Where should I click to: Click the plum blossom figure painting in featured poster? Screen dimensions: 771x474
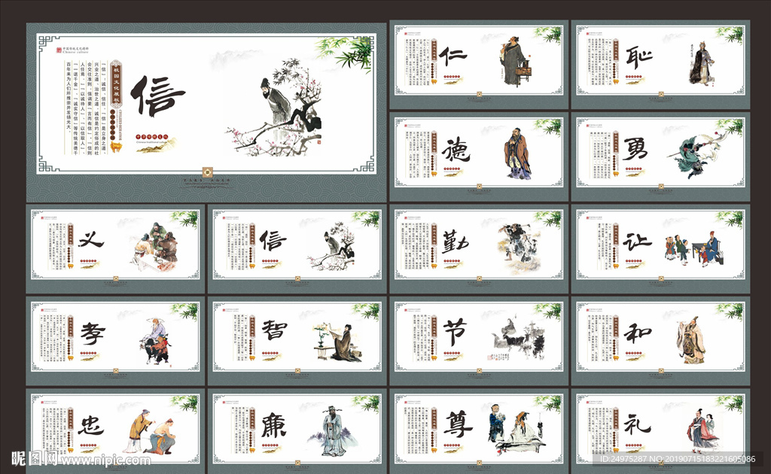[274, 108]
